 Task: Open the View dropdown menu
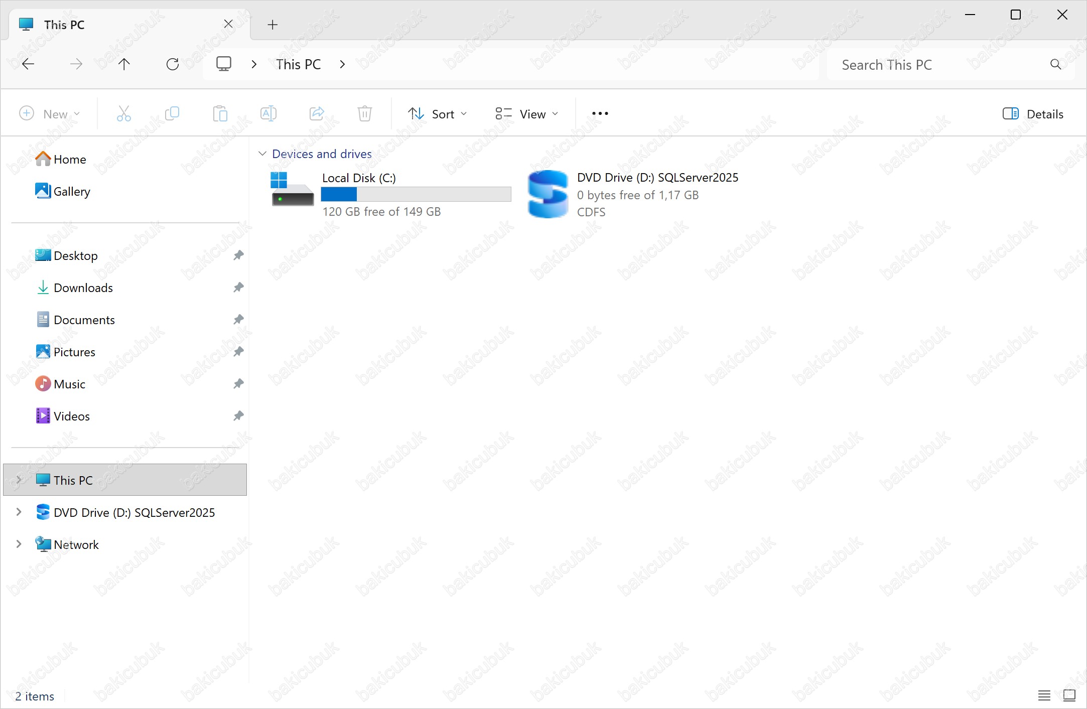[x=526, y=114]
